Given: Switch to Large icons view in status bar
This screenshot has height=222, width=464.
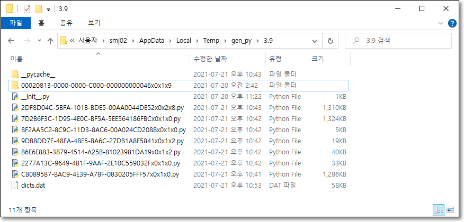Looking at the screenshot, I should [450, 210].
